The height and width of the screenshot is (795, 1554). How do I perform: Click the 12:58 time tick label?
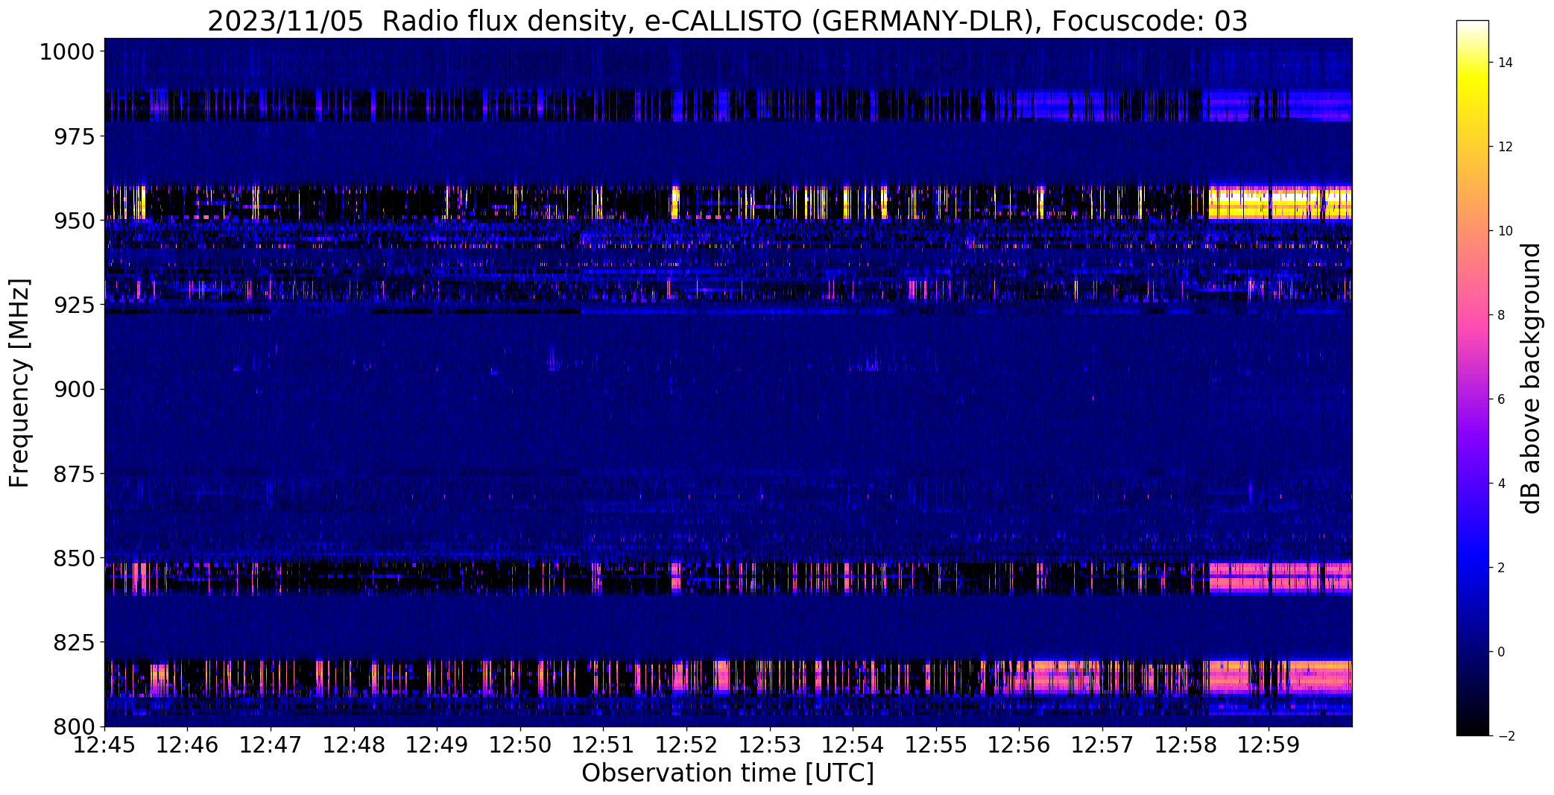(x=1186, y=745)
